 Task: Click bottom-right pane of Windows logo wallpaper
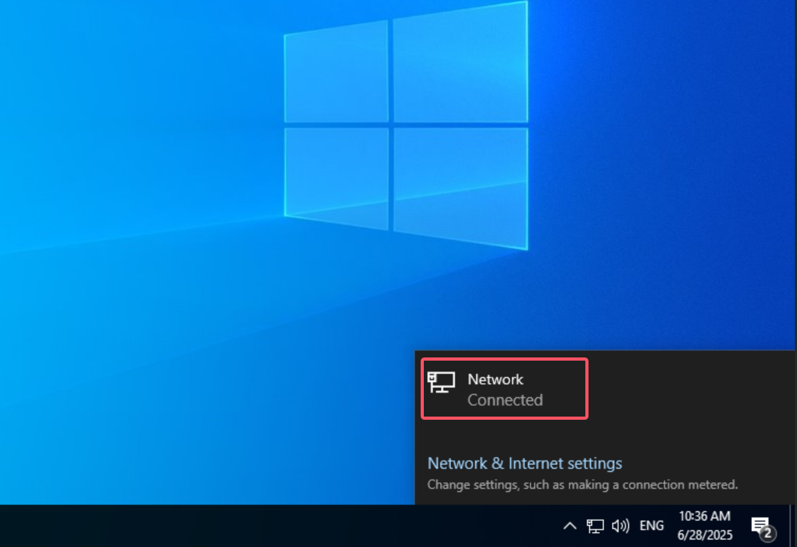point(460,185)
